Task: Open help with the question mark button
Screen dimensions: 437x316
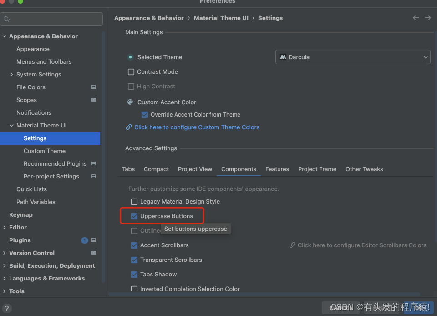Action: (x=7, y=308)
